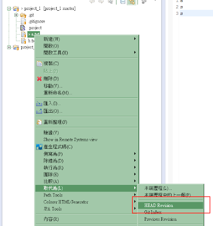The width and height of the screenshot is (213, 226).
Task: Toggle the Link with Editor button
Action: [x=132, y=2]
